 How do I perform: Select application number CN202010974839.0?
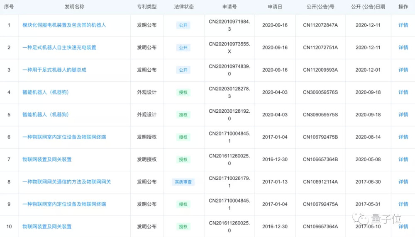pyautogui.click(x=229, y=70)
